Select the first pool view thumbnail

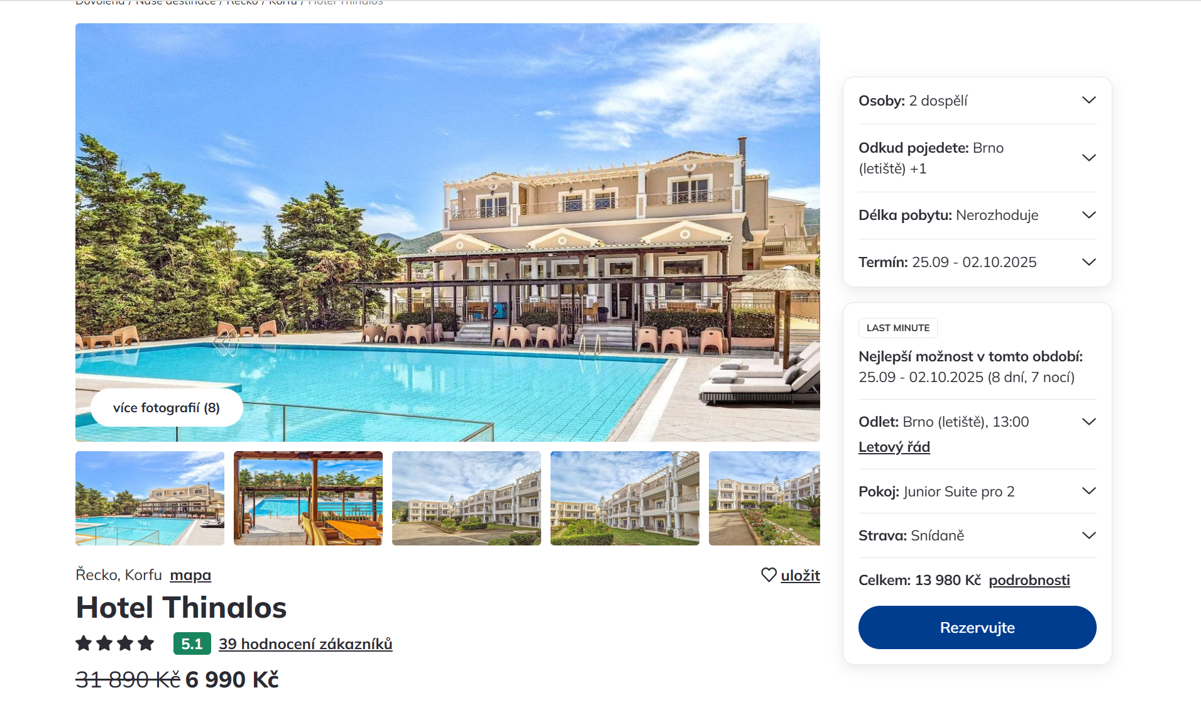tap(150, 498)
